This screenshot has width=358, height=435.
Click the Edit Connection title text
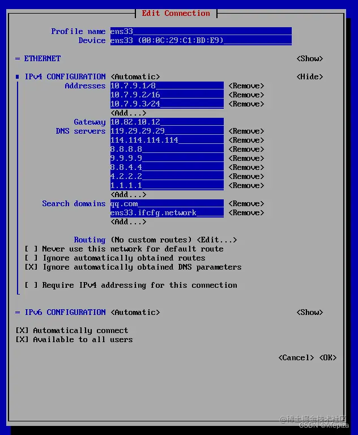click(176, 14)
